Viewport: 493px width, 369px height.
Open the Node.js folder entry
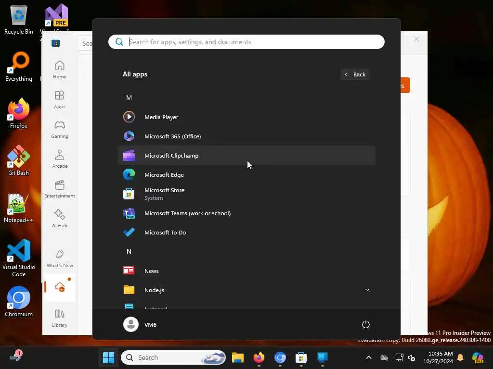tap(246, 290)
